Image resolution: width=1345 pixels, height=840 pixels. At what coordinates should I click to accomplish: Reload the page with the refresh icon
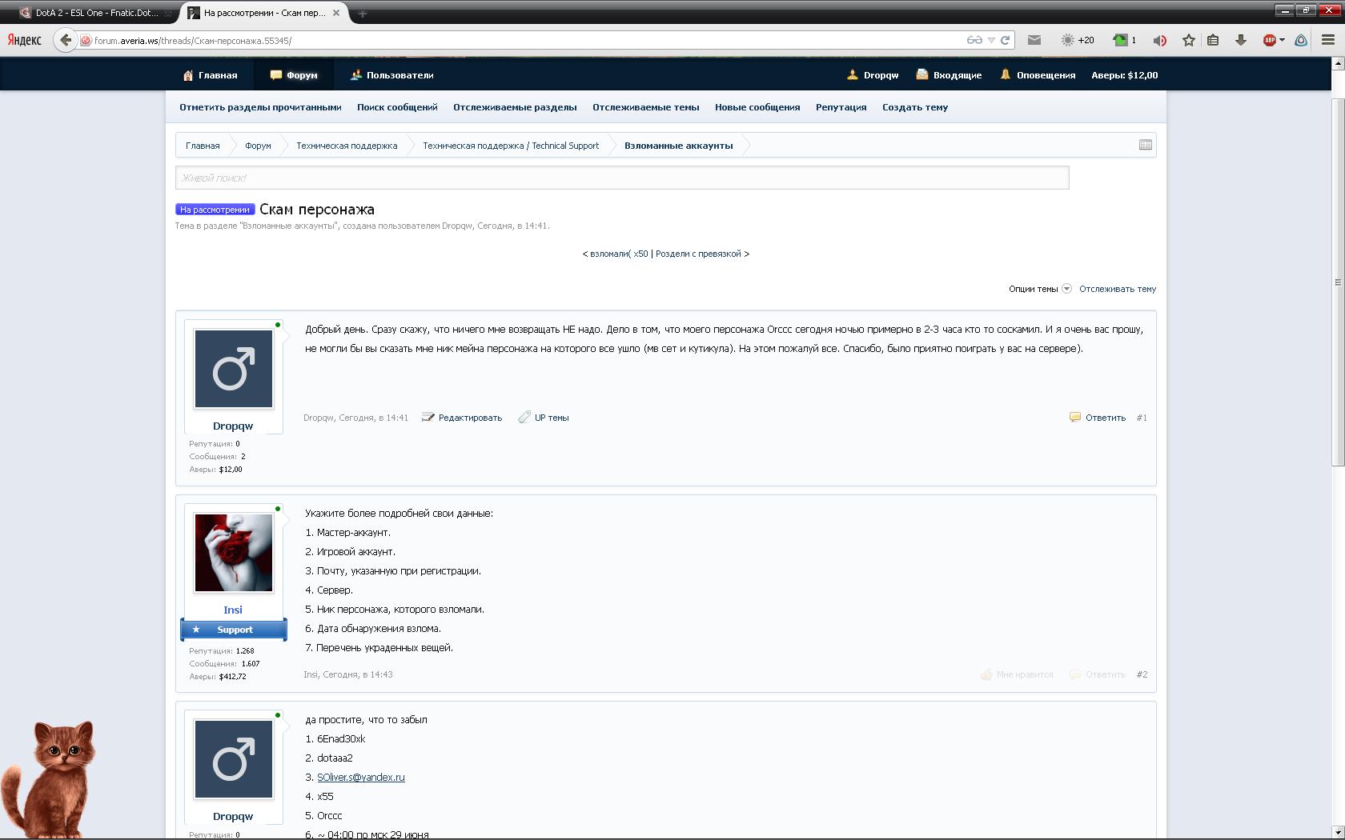[1005, 40]
